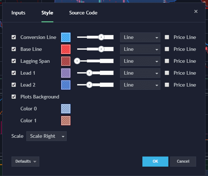Switch to the Source Code tab
This screenshot has width=208, height=176.
pos(83,13)
